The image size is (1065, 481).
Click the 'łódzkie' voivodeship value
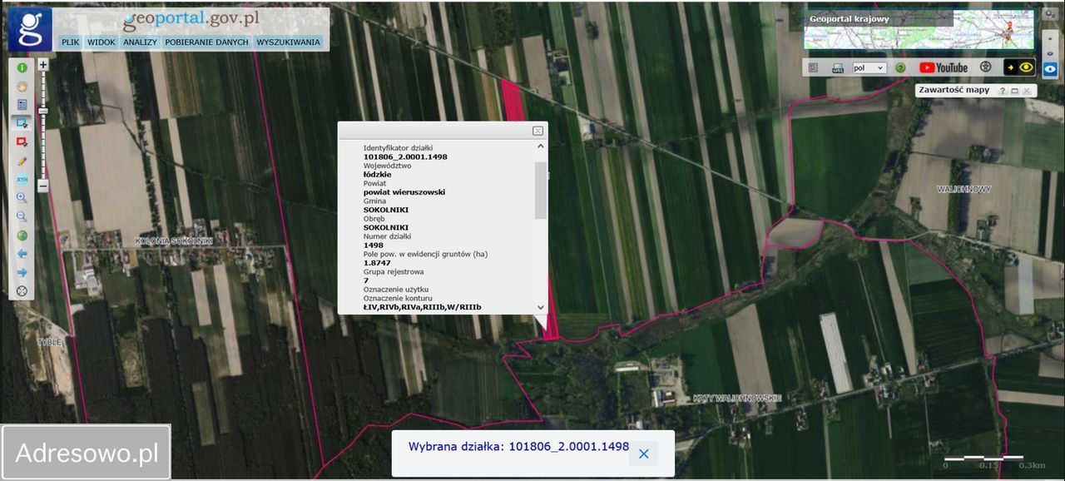coord(377,174)
